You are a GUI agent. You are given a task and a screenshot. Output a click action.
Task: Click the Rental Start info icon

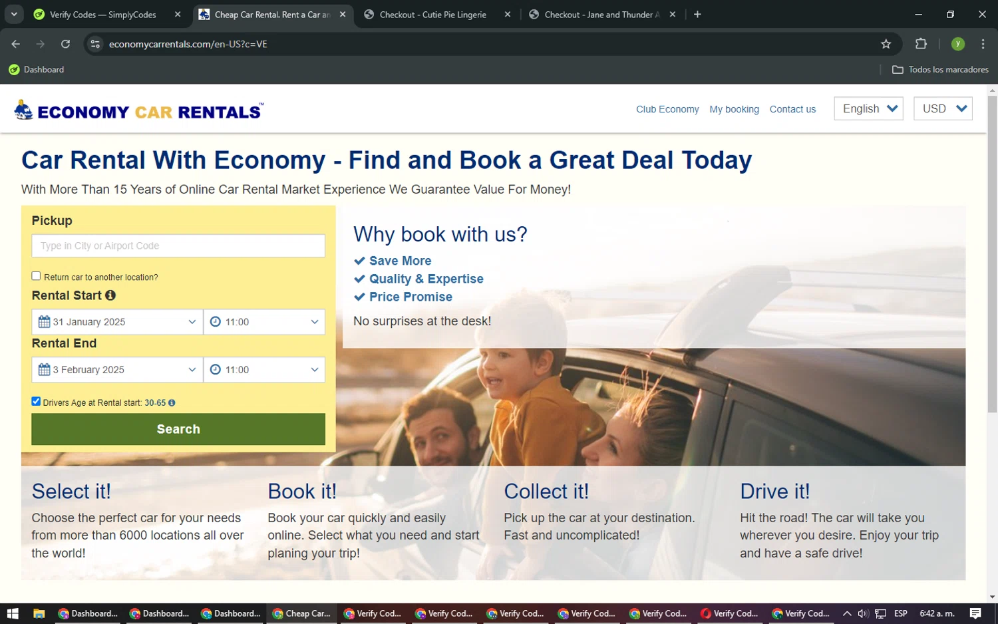pyautogui.click(x=110, y=295)
